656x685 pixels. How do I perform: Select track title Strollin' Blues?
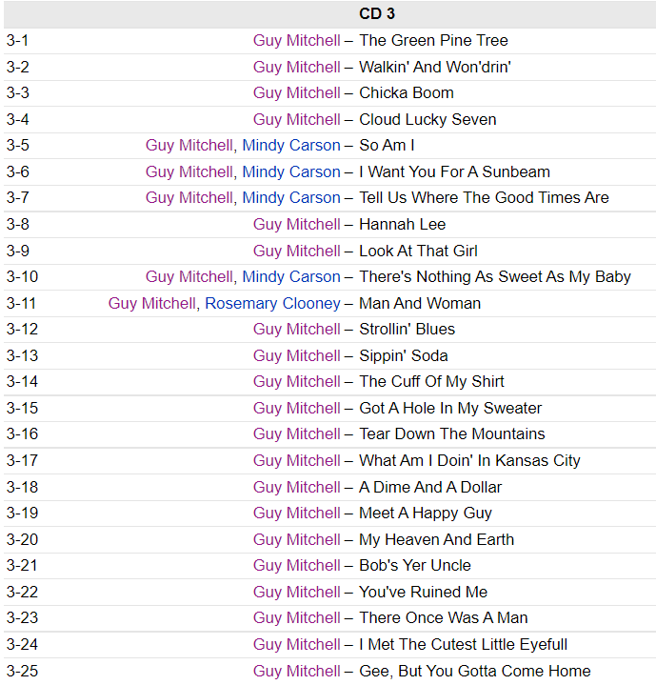point(407,330)
